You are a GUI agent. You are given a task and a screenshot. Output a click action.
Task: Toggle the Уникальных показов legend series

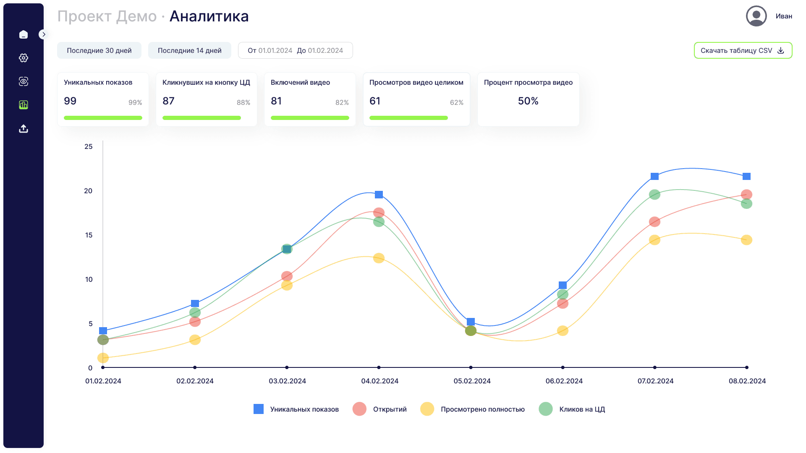click(296, 409)
